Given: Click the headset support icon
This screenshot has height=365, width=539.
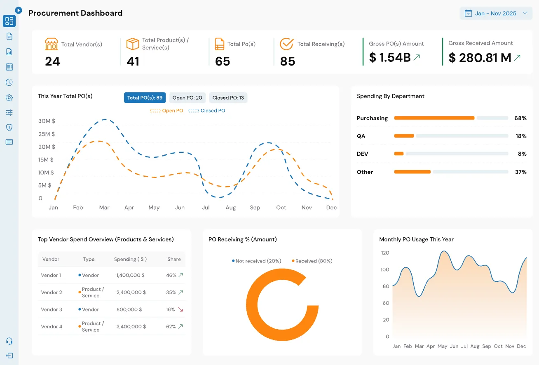Looking at the screenshot, I should click(9, 341).
